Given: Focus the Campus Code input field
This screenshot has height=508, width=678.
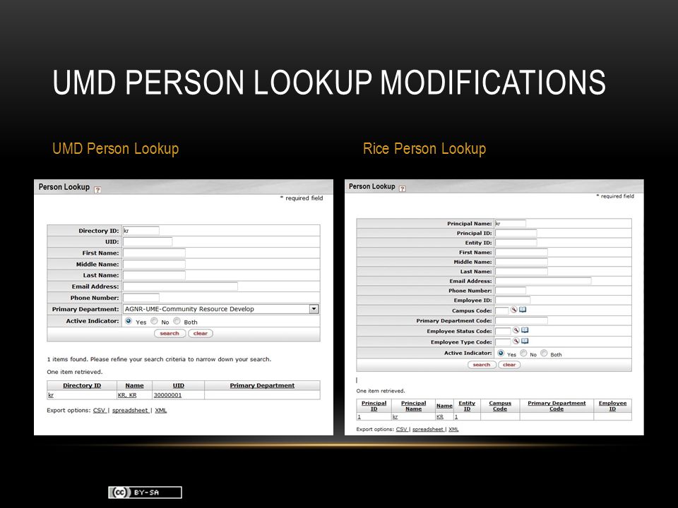Looking at the screenshot, I should point(502,310).
